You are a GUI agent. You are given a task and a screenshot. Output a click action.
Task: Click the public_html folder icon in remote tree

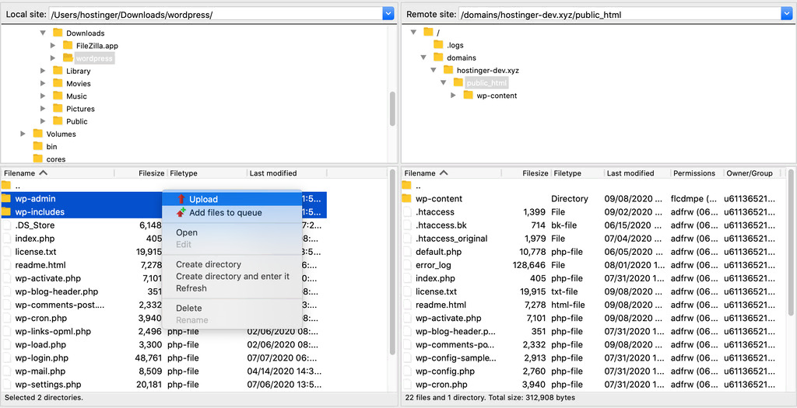(458, 83)
